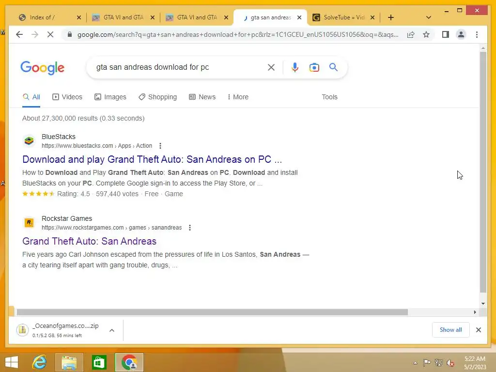Open the network icon in system tray
Image resolution: width=496 pixels, height=372 pixels.
coord(439,363)
